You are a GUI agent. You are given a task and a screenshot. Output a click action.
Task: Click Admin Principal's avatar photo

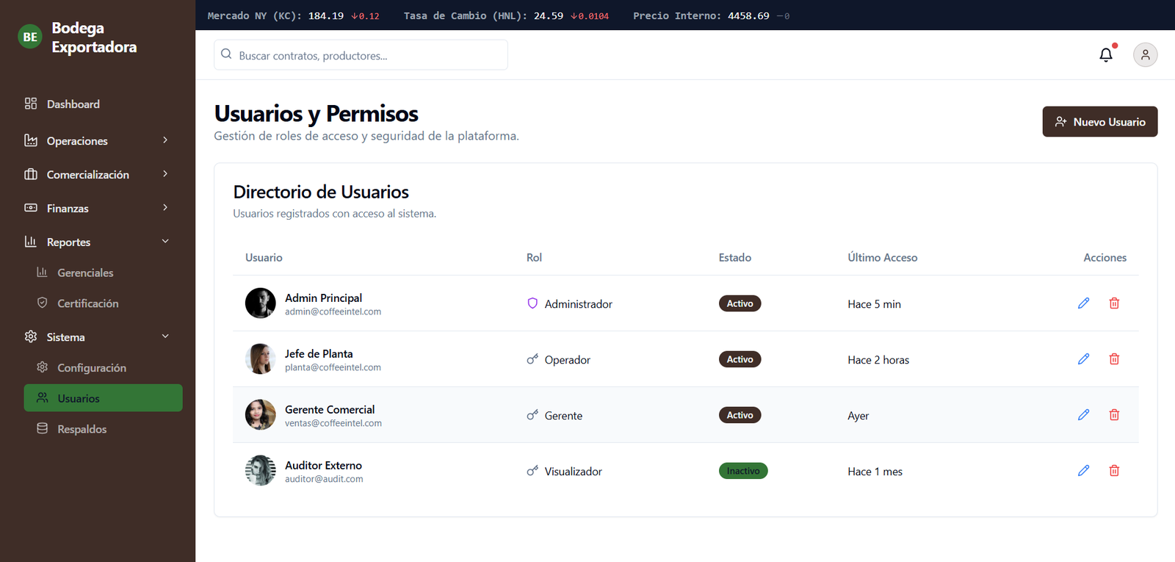[260, 303]
